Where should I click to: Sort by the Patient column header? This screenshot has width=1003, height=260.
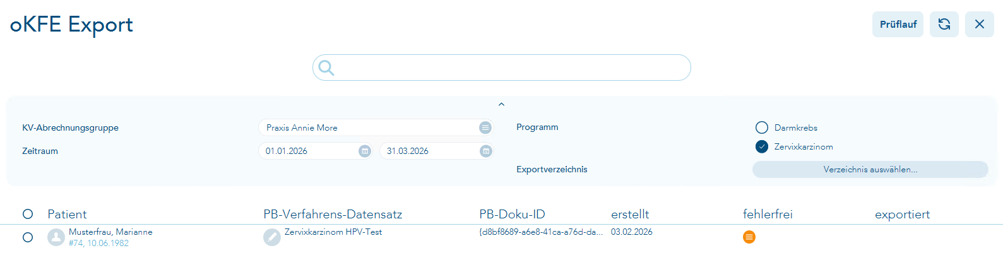click(67, 214)
